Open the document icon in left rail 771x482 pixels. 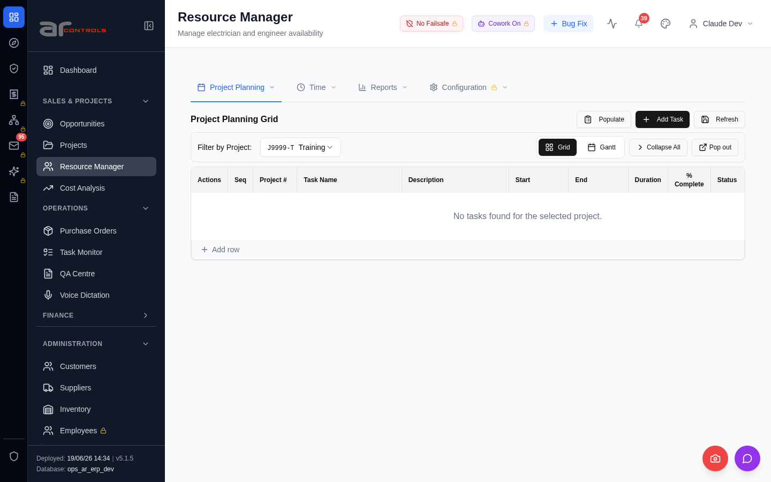tap(14, 197)
